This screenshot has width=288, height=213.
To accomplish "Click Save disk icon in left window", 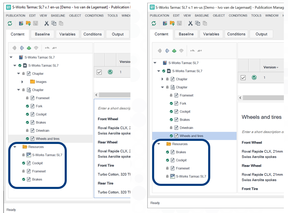I will click(x=35, y=23).
